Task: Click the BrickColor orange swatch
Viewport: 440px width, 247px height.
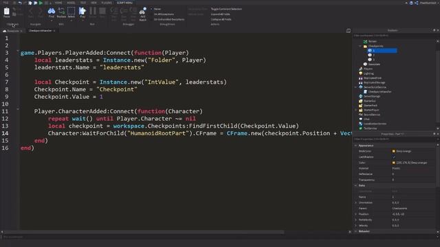Action: point(393,151)
